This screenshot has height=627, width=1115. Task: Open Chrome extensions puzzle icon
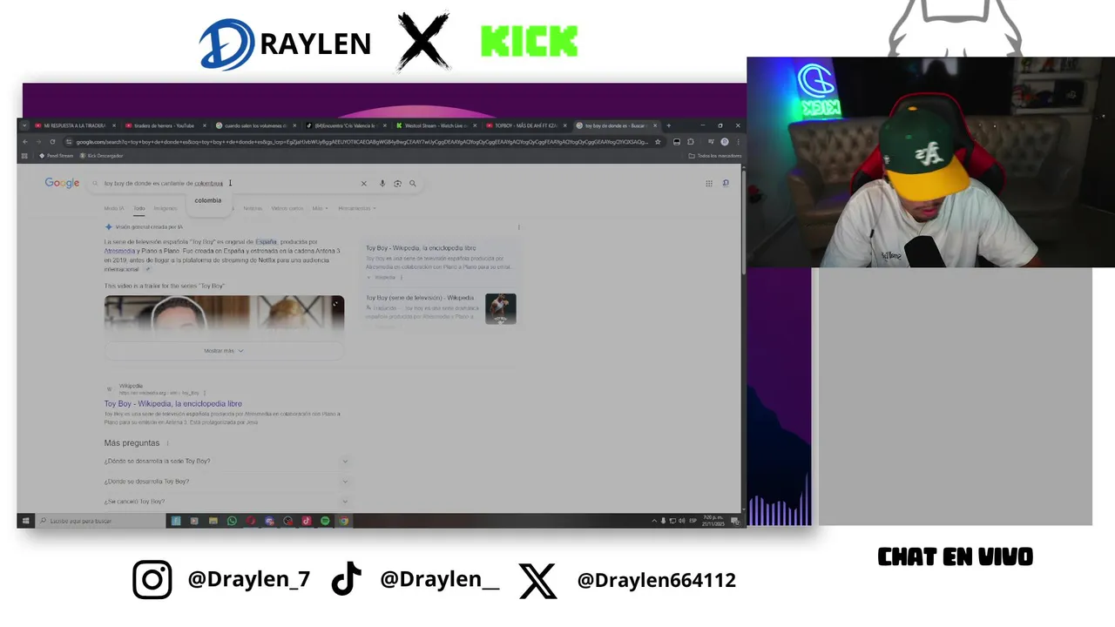[x=691, y=142]
